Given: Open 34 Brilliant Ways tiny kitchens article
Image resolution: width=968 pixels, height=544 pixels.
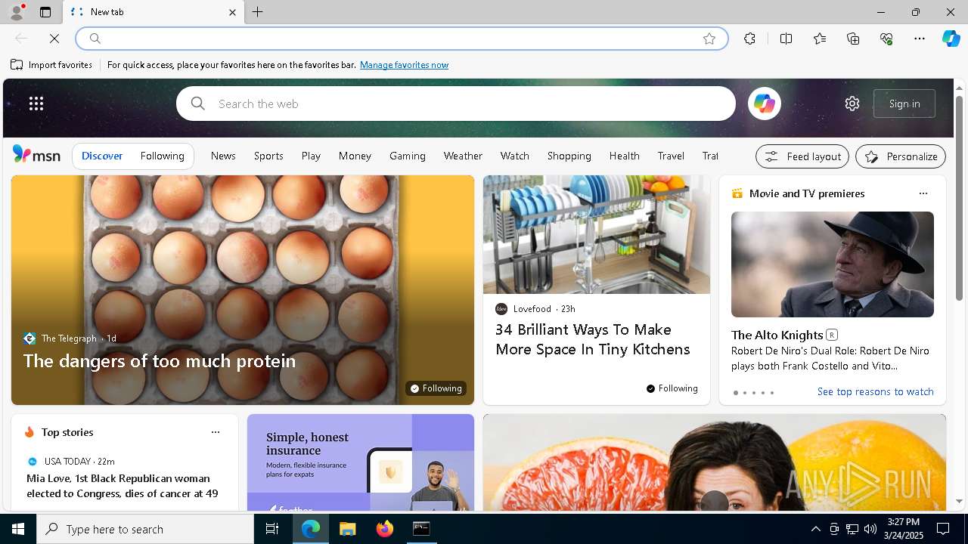Looking at the screenshot, I should click(593, 339).
